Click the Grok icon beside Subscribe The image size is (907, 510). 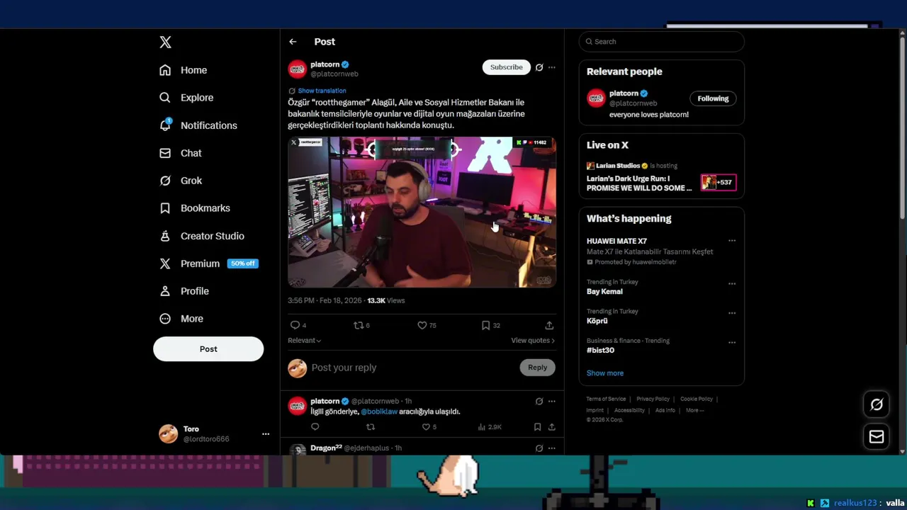click(x=539, y=67)
